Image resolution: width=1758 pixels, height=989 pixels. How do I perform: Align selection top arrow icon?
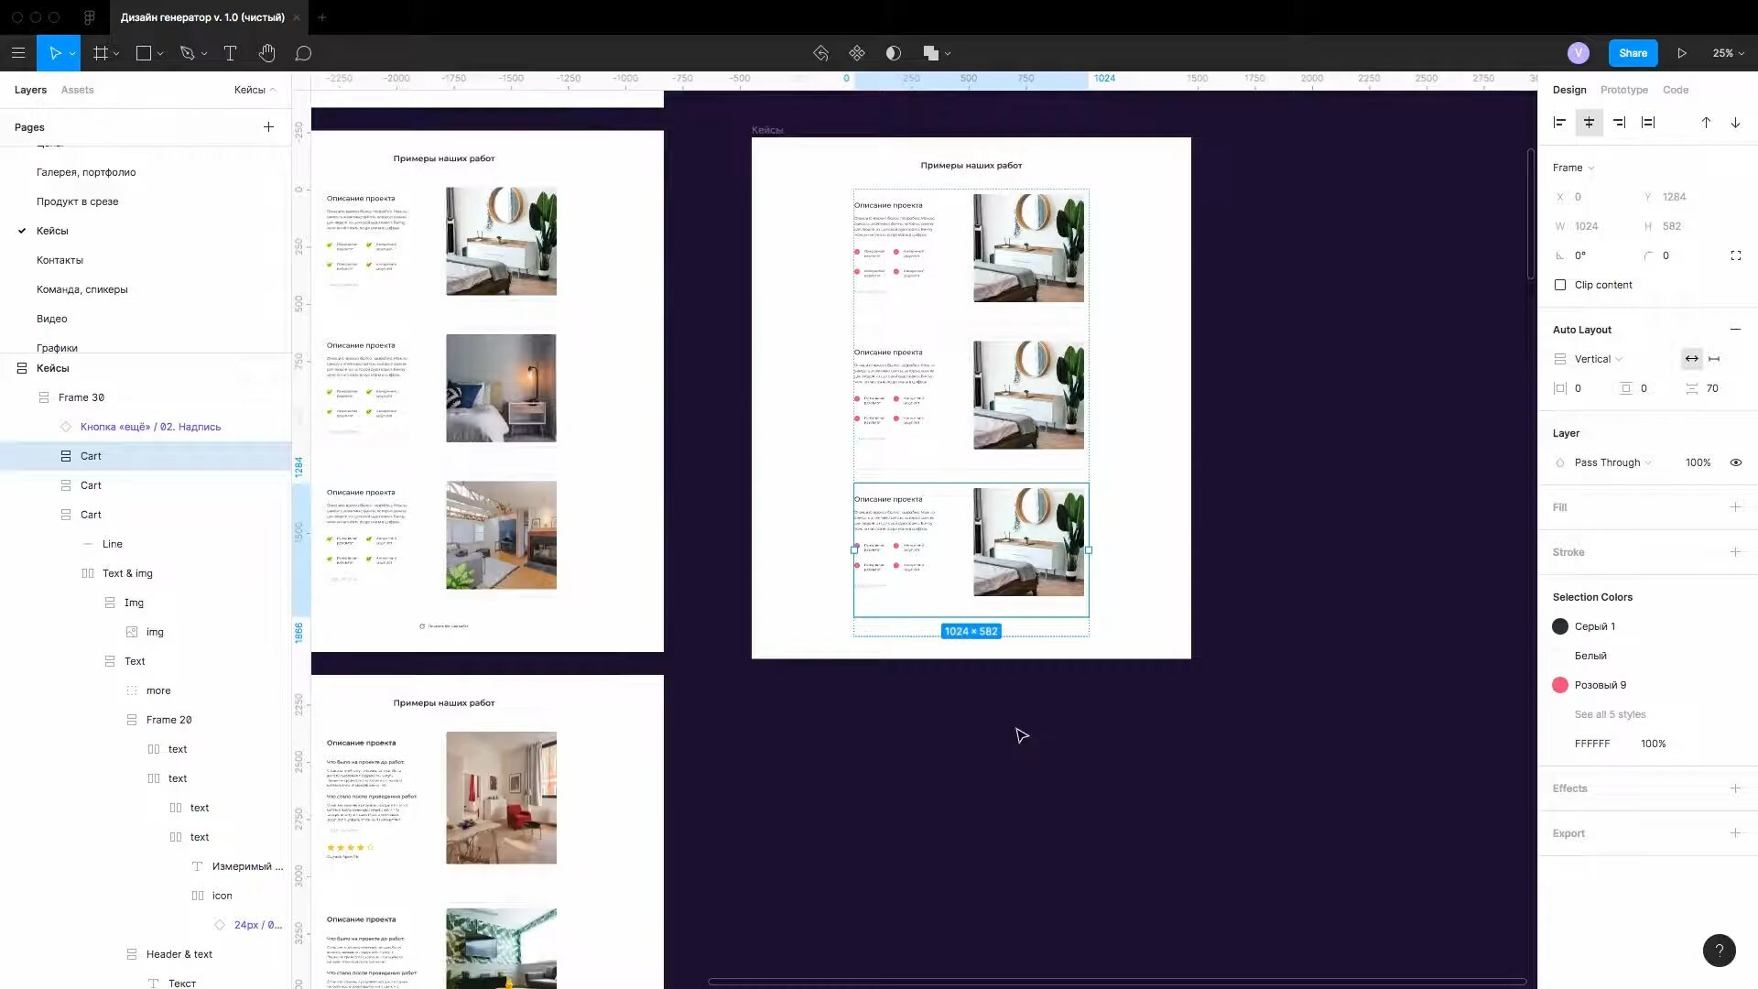(1706, 123)
